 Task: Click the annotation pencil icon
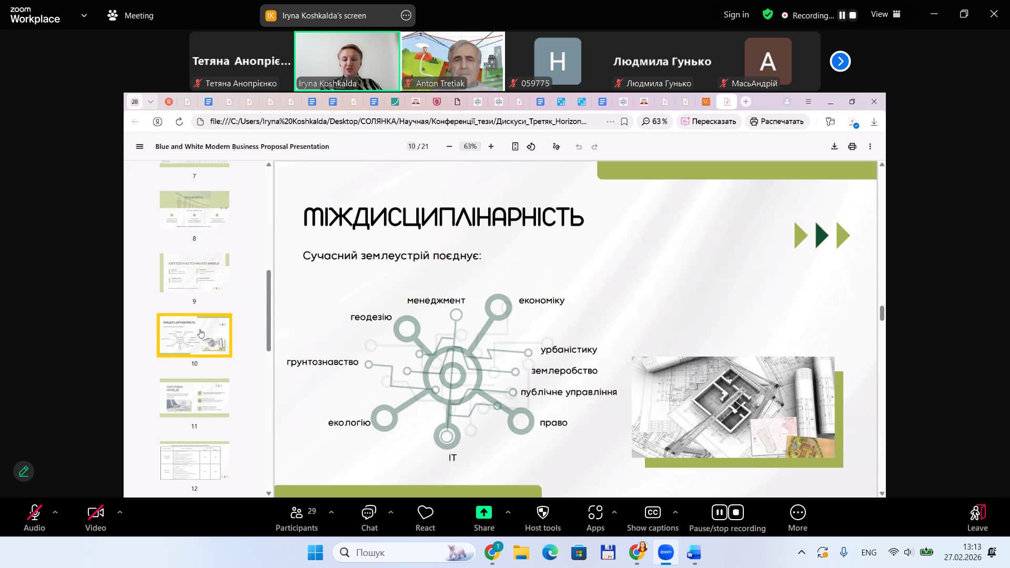pyautogui.click(x=24, y=471)
